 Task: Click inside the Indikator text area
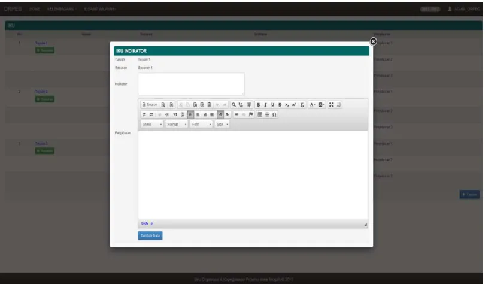[x=191, y=84]
